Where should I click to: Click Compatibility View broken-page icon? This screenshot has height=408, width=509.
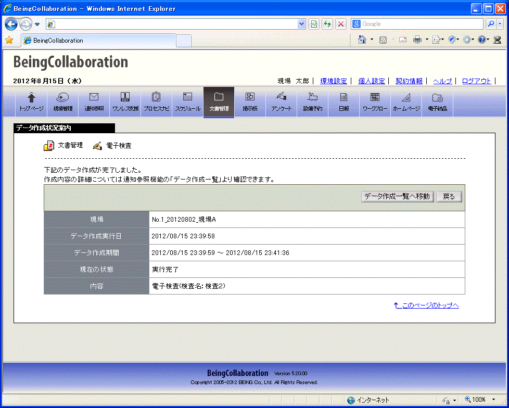click(x=314, y=24)
